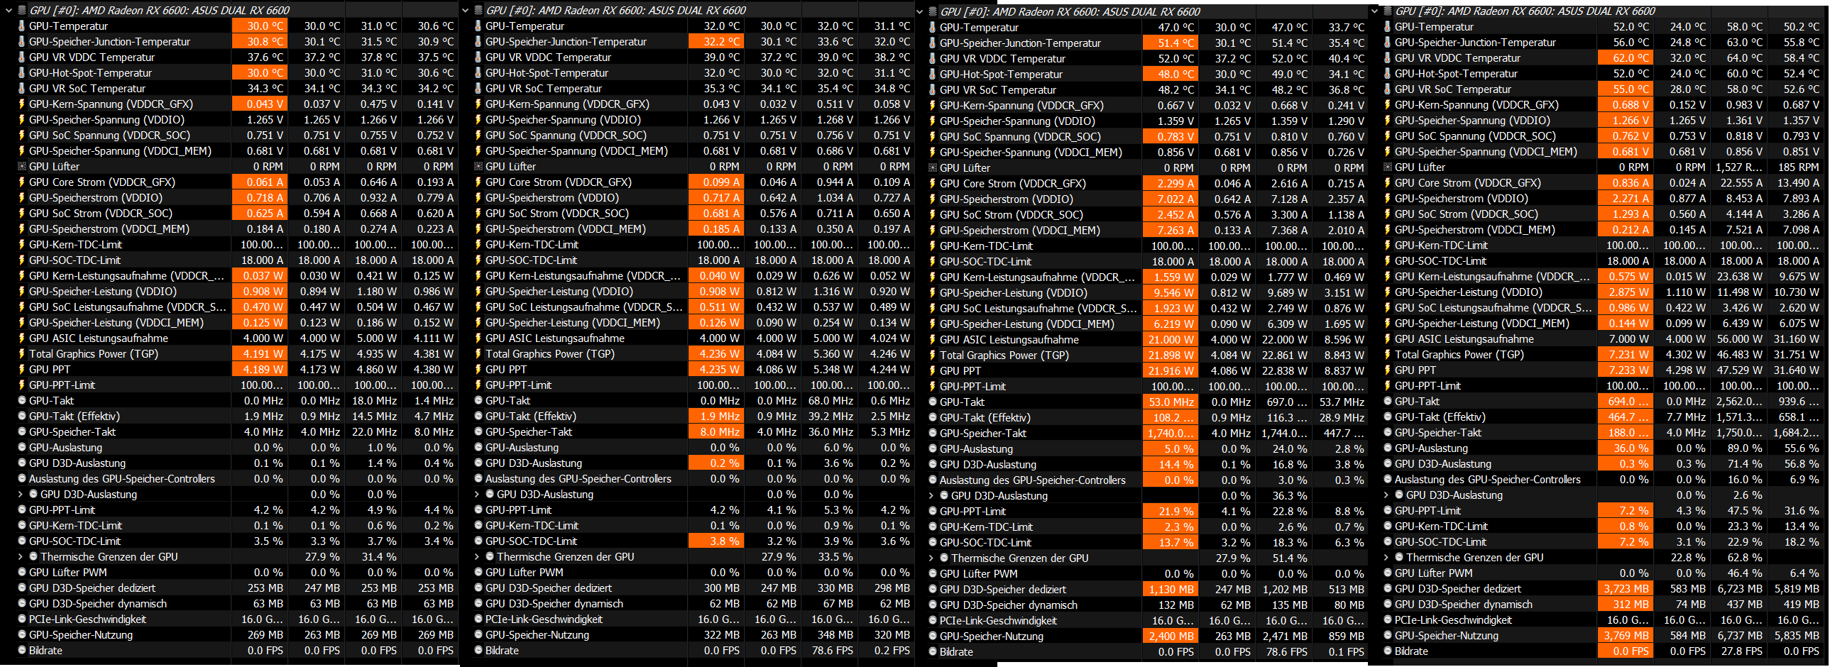Collapse the GPU [#0] header in the second panel

466,11
